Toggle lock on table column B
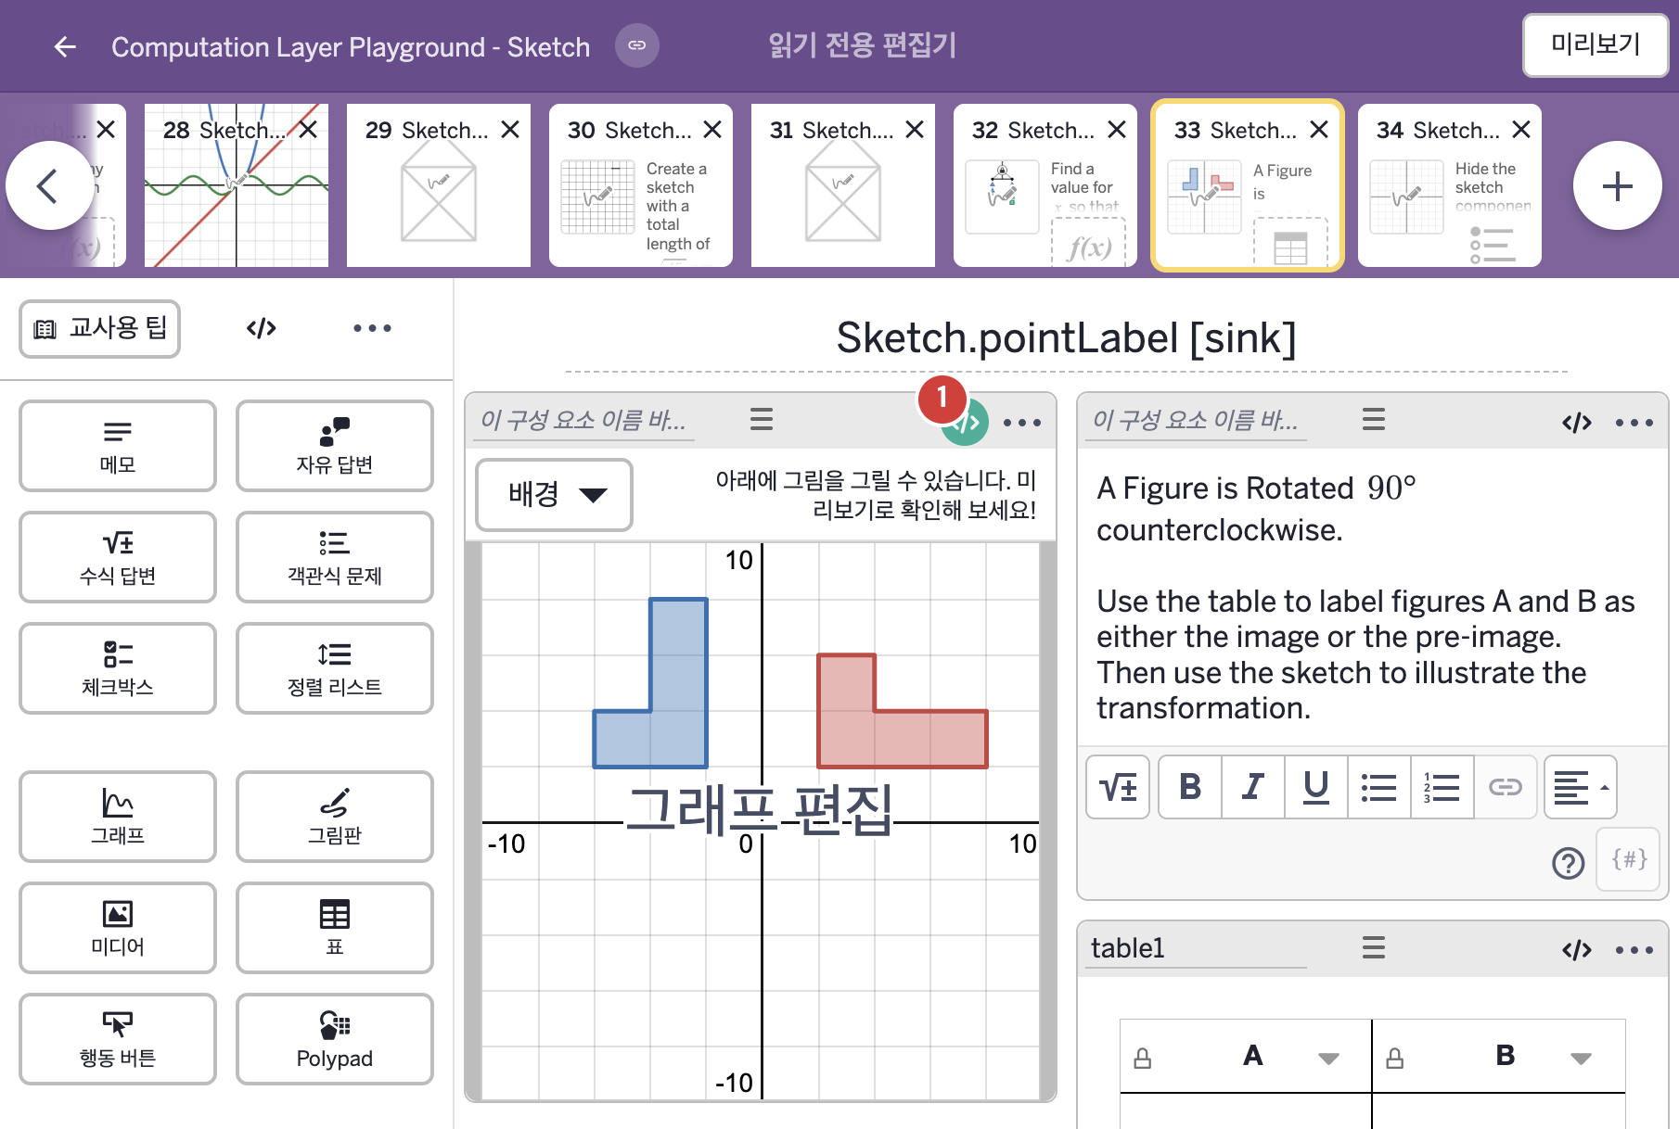Image resolution: width=1679 pixels, height=1129 pixels. coord(1394,1058)
